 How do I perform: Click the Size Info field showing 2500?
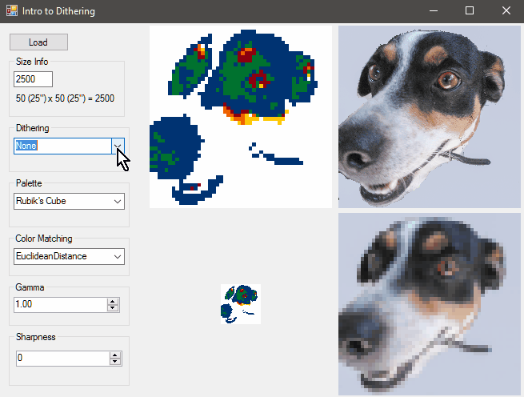tap(33, 79)
